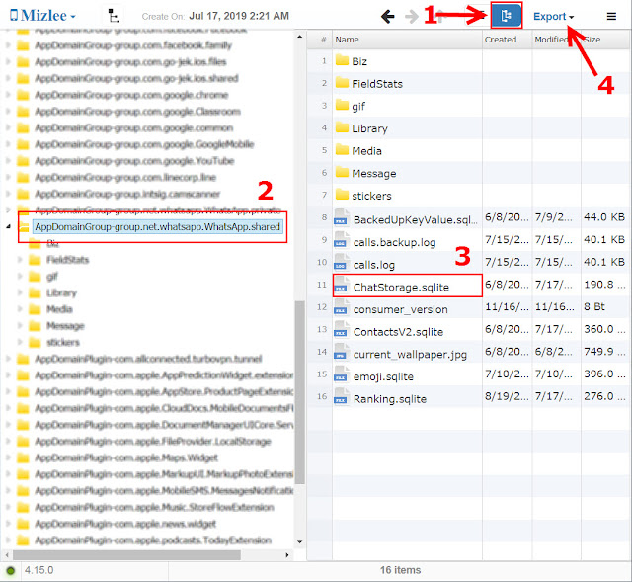This screenshot has height=582, width=632.
Task: Click the calls.backup.log file icon
Action: pyautogui.click(x=341, y=240)
